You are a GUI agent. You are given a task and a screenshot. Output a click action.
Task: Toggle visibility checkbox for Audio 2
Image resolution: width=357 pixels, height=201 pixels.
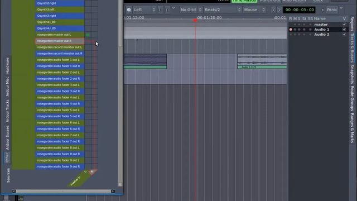click(344, 35)
